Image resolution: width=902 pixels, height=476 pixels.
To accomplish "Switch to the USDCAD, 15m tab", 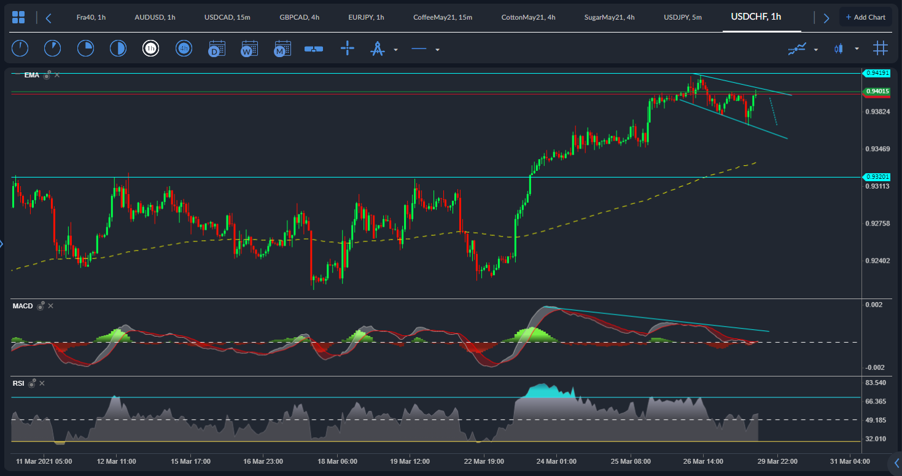I will coord(227,17).
